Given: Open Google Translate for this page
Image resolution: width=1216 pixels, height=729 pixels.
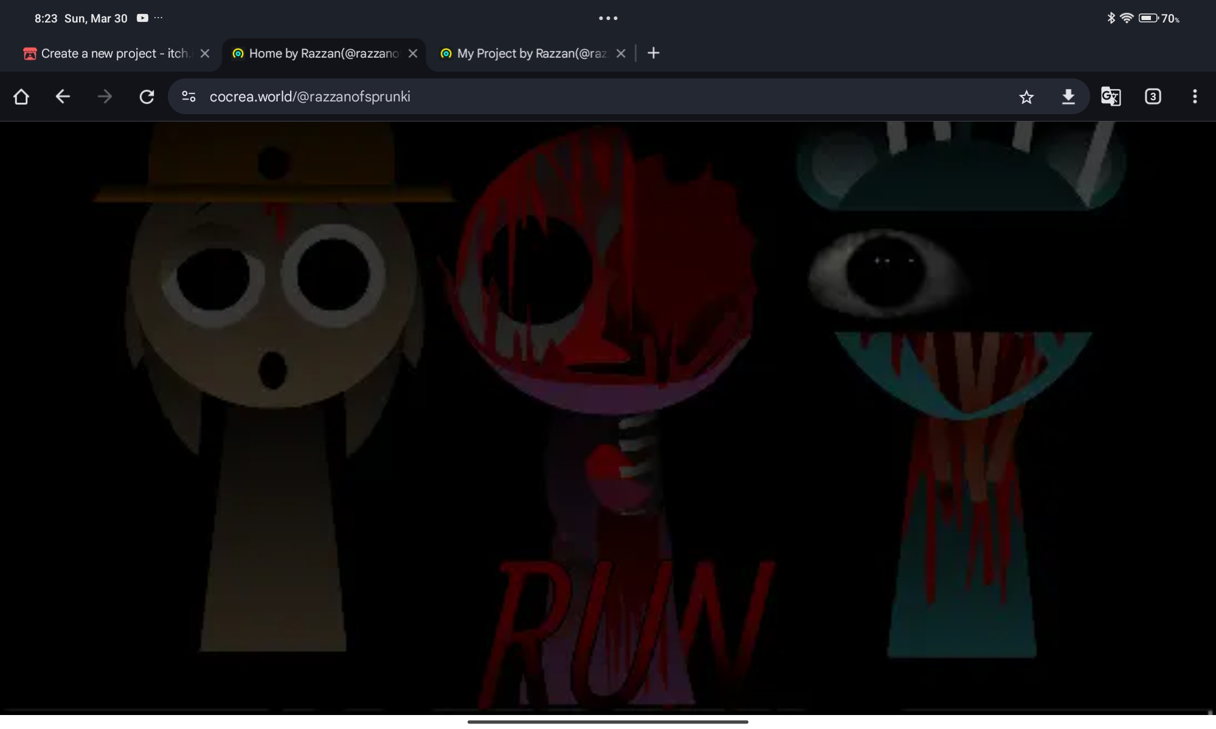Looking at the screenshot, I should [1111, 97].
